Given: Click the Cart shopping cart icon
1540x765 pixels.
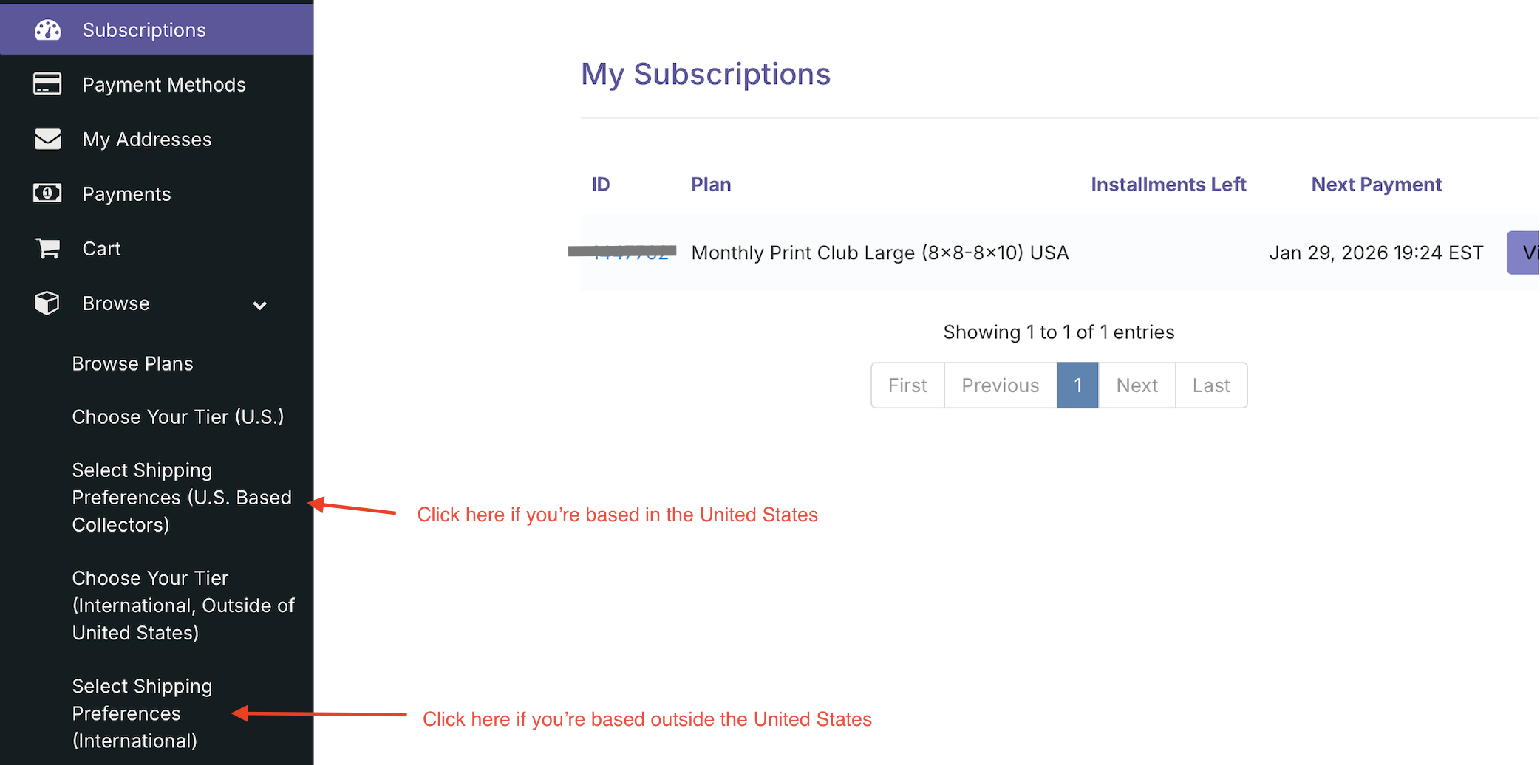Looking at the screenshot, I should [48, 249].
